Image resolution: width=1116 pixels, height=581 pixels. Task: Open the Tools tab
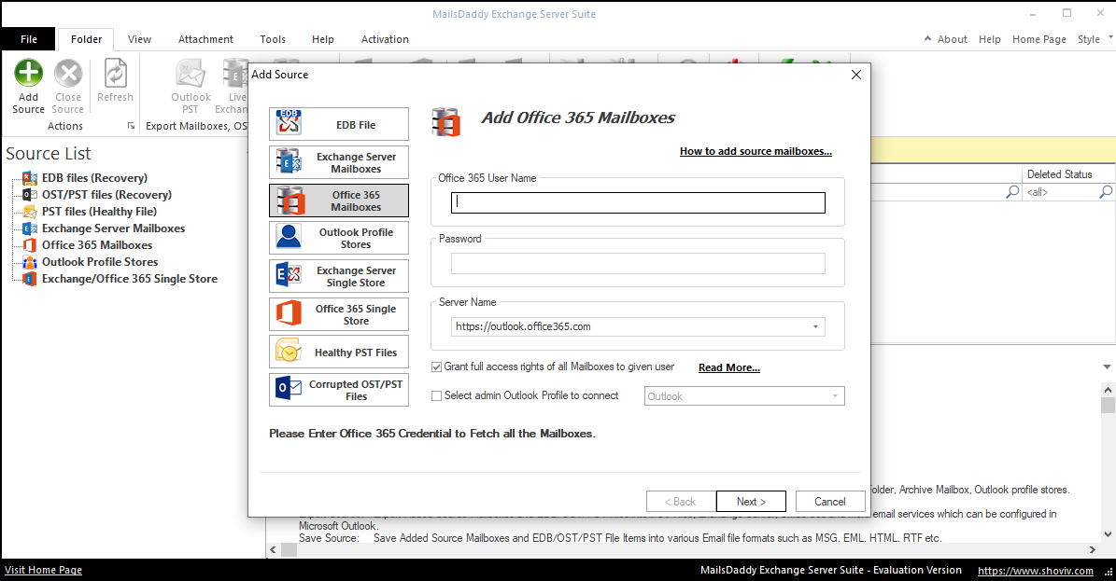click(273, 39)
